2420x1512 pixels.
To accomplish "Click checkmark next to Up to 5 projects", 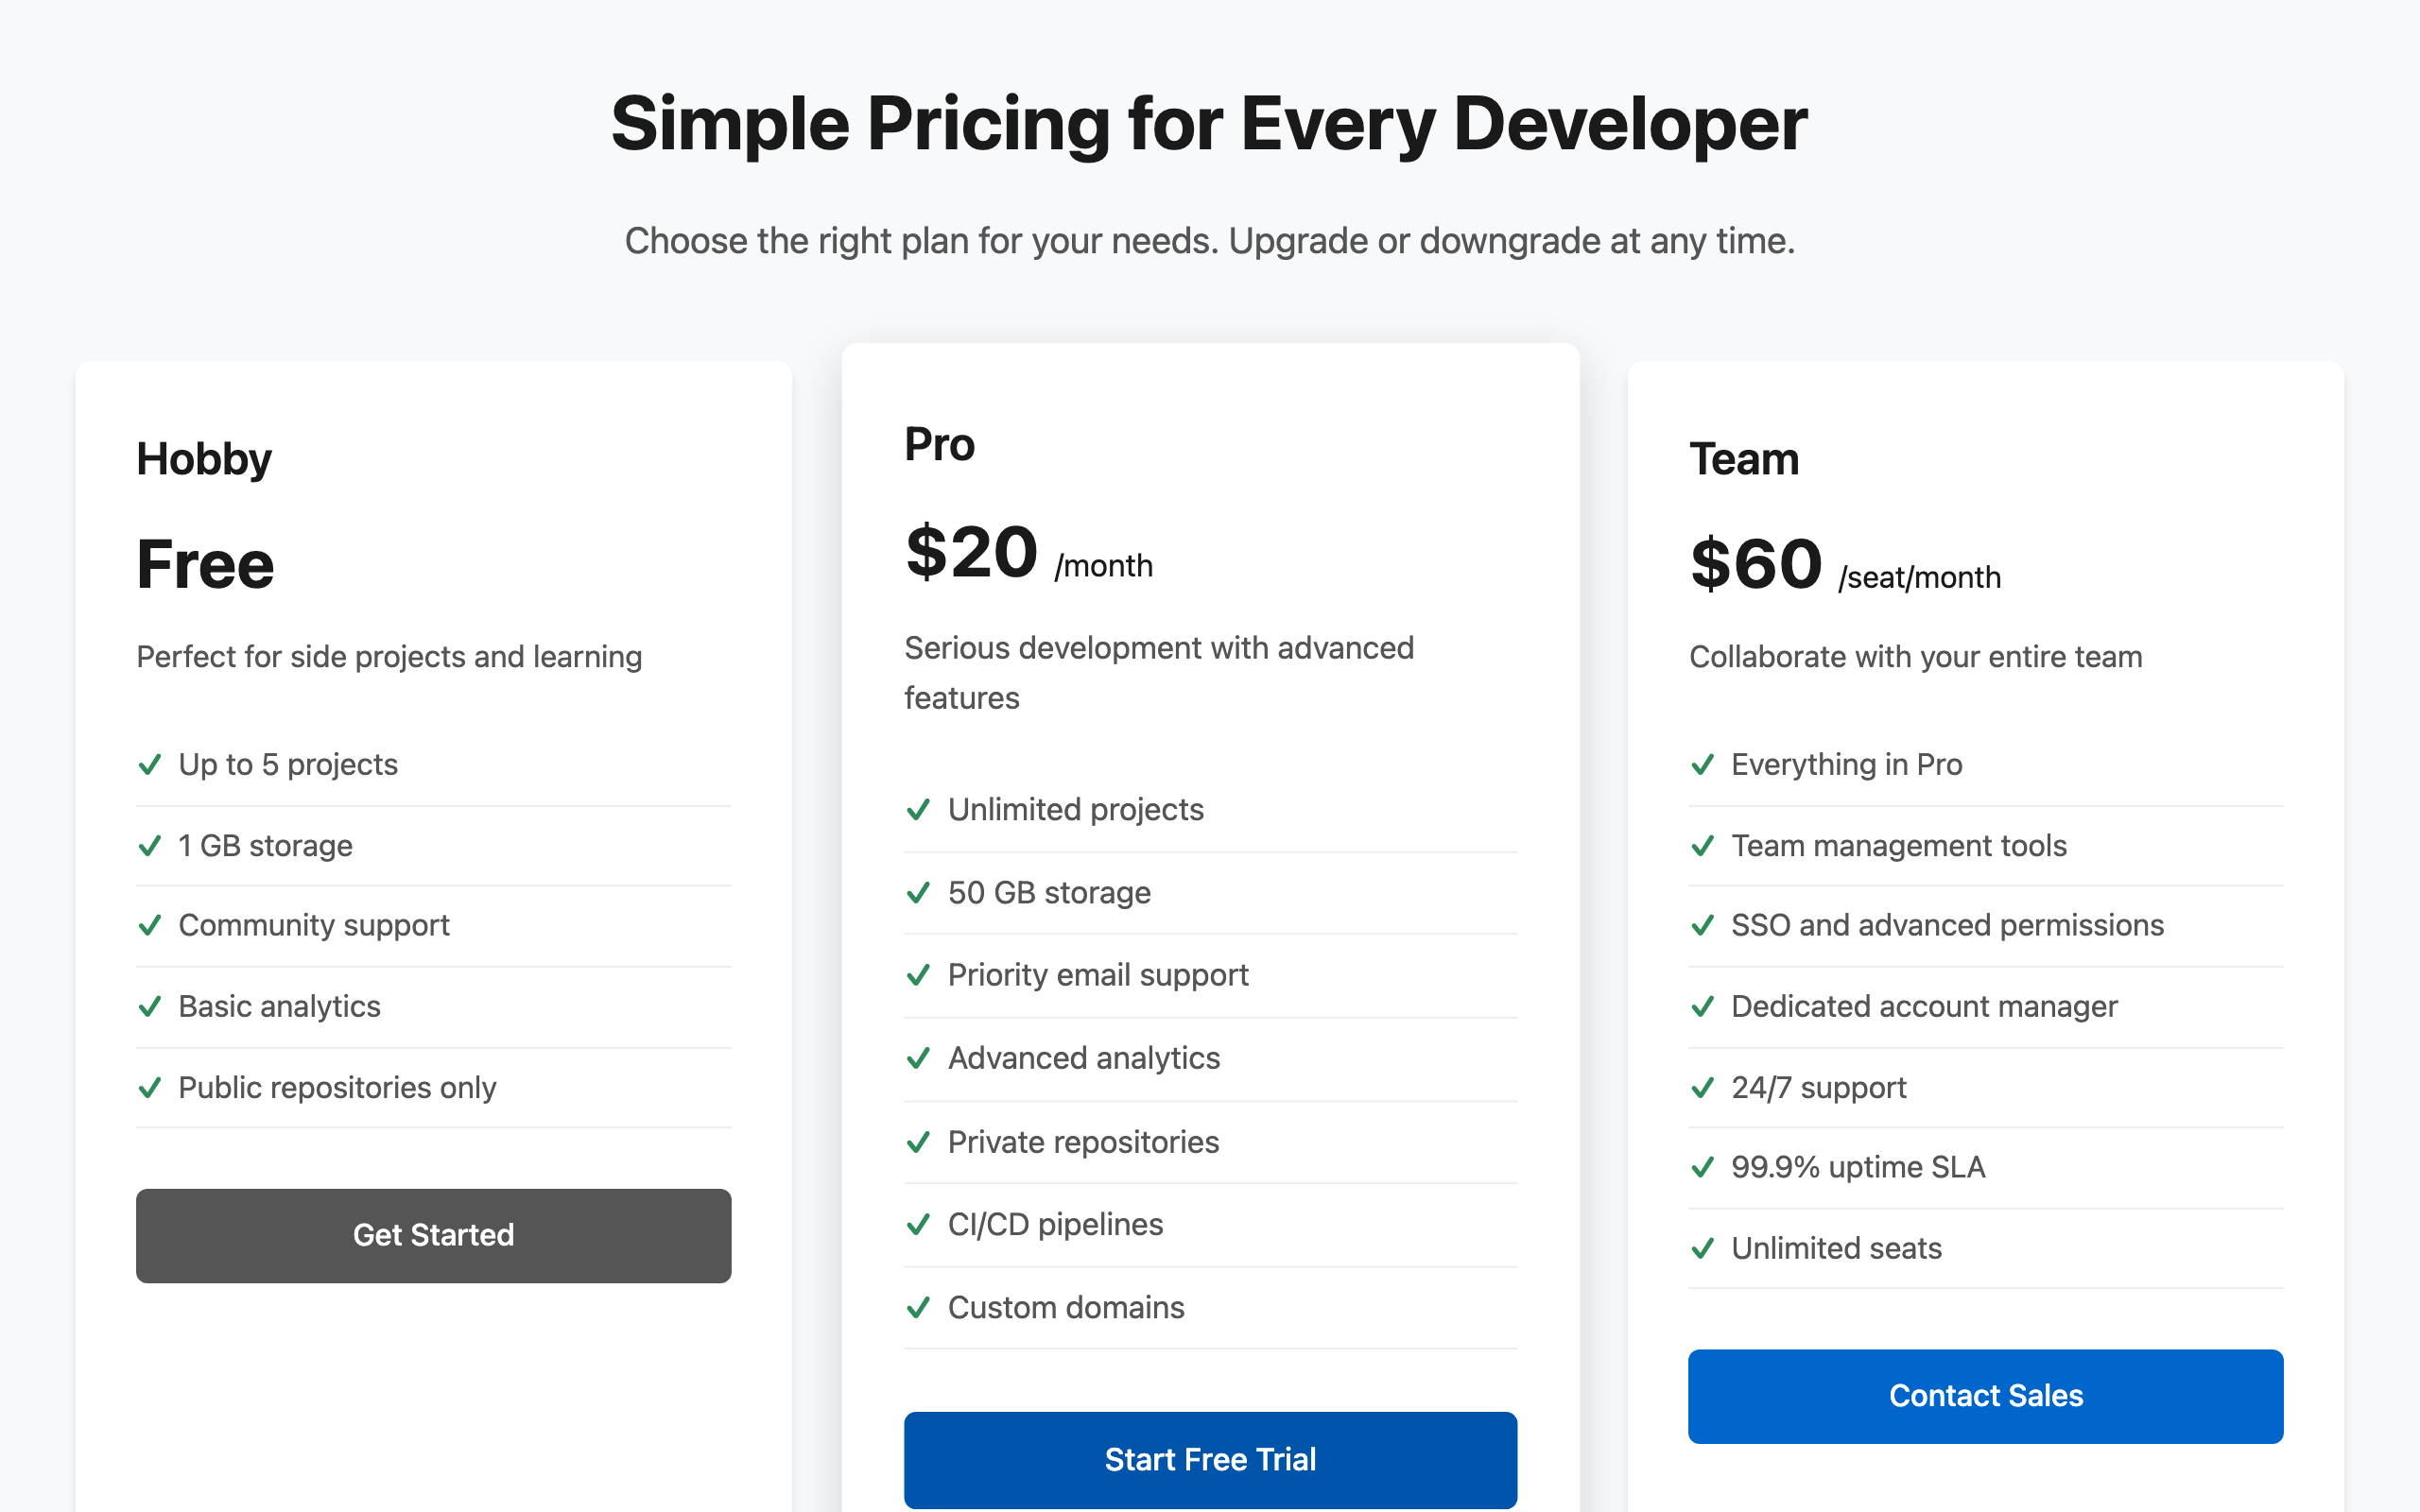I will click(150, 765).
